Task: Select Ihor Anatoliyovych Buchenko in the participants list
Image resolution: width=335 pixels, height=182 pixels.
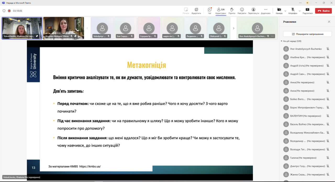Action: (x=306, y=49)
